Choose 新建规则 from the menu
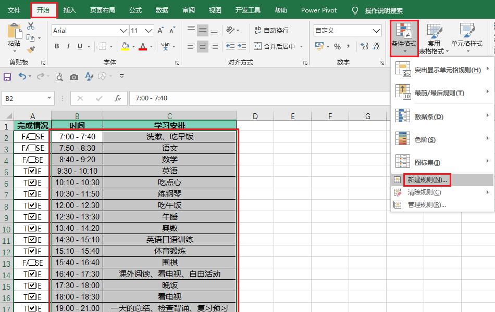The width and height of the screenshot is (495, 312). pos(442,179)
